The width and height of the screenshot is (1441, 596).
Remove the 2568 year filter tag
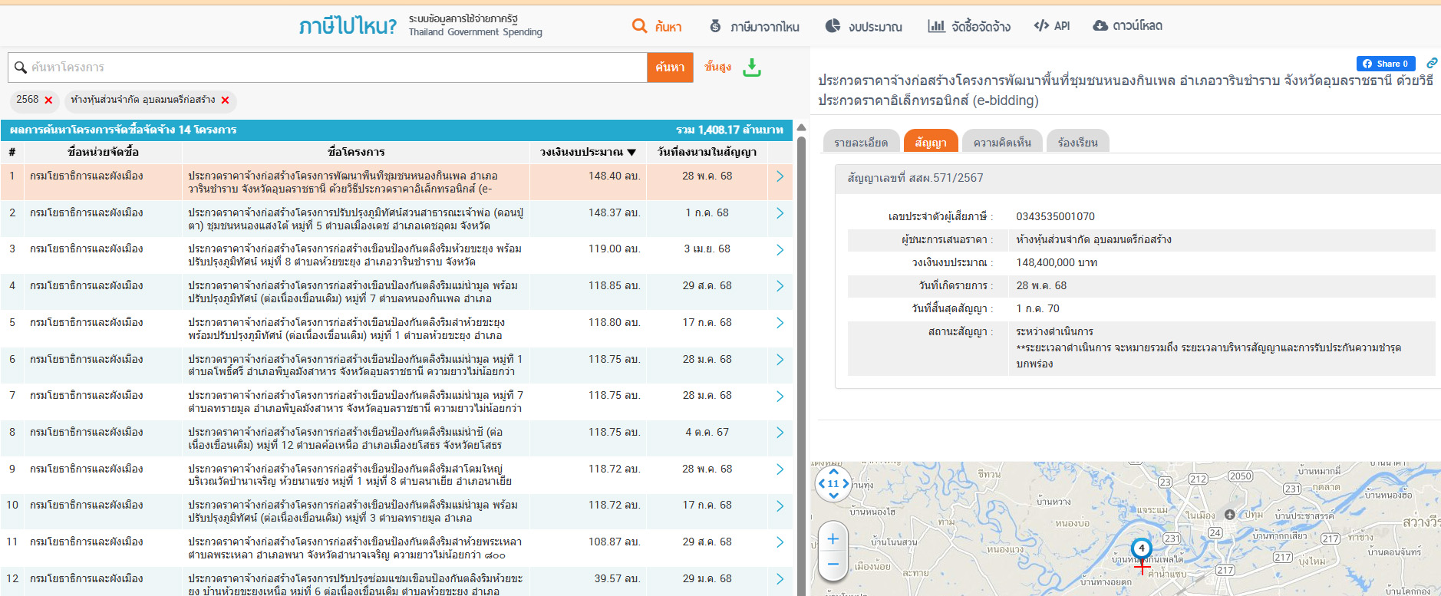click(x=48, y=100)
